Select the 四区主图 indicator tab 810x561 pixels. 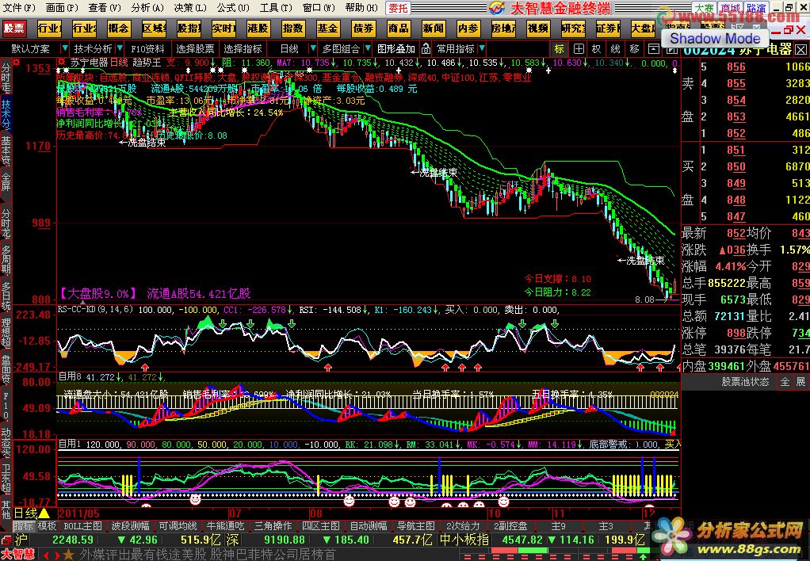[321, 526]
